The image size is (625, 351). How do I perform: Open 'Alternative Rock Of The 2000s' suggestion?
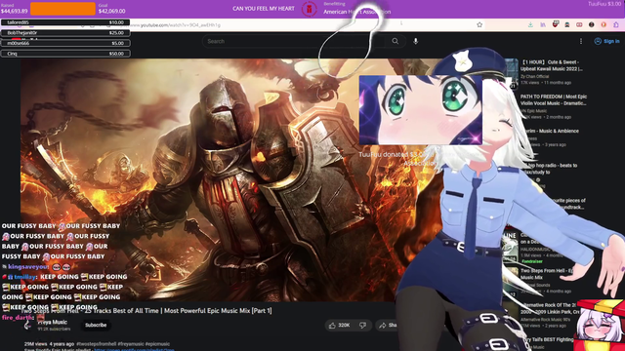pyautogui.click(x=550, y=308)
